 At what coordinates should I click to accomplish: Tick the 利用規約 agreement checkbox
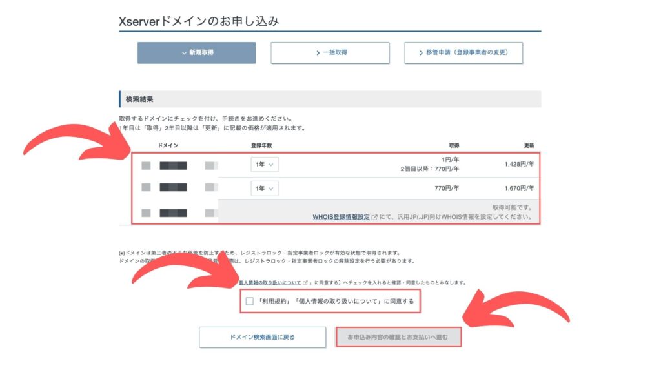coord(250,301)
